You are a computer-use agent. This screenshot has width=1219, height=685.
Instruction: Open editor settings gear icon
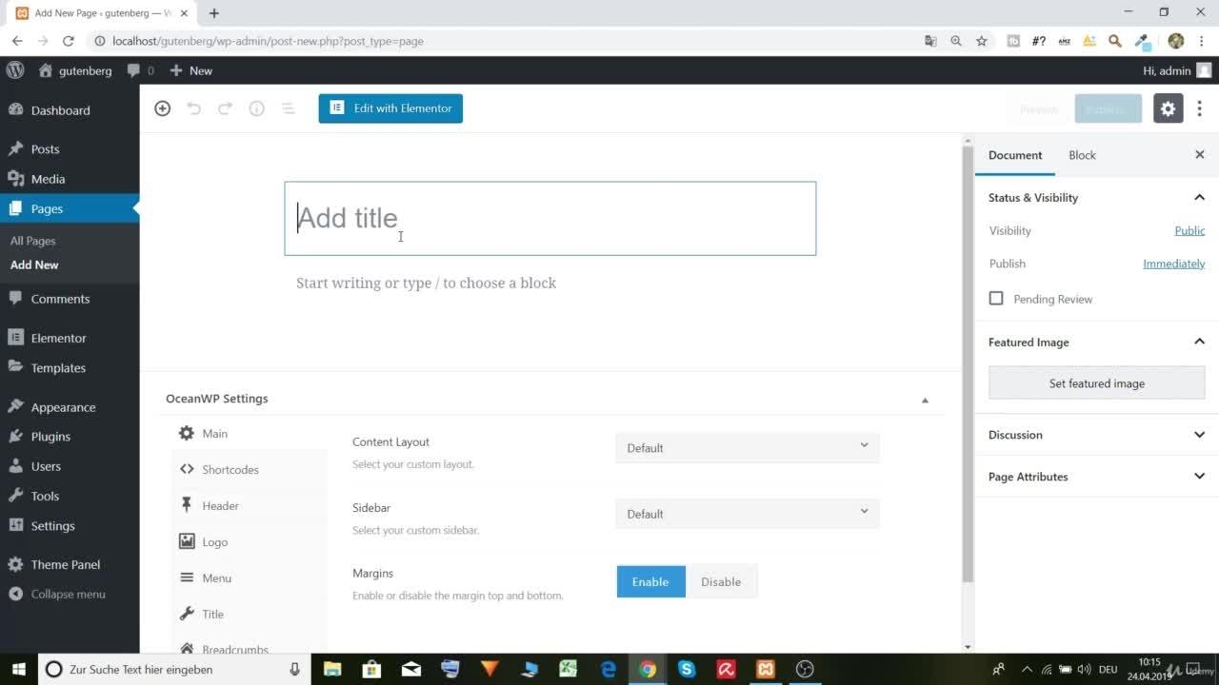point(1168,108)
